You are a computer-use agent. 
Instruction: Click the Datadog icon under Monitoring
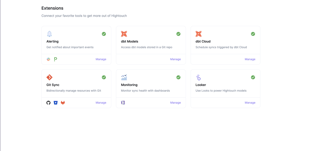click(123, 103)
